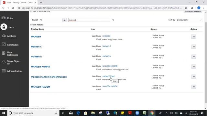Click the mahesh11.test user name link

(x=108, y=76)
